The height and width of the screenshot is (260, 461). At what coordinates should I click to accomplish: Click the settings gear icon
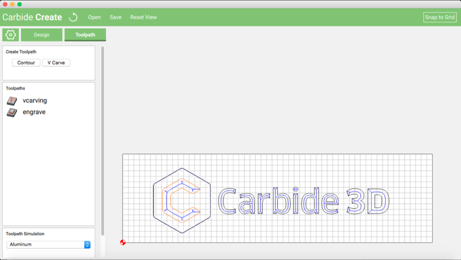[x=10, y=35]
